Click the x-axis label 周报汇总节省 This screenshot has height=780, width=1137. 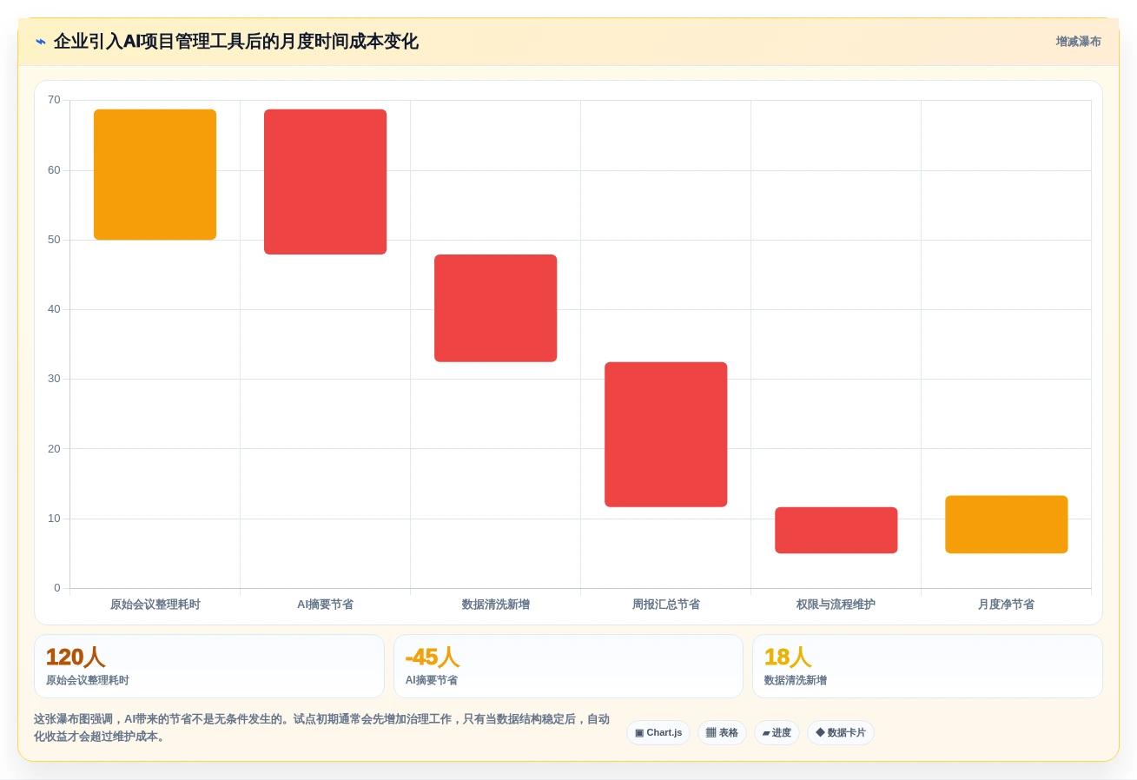pyautogui.click(x=665, y=605)
